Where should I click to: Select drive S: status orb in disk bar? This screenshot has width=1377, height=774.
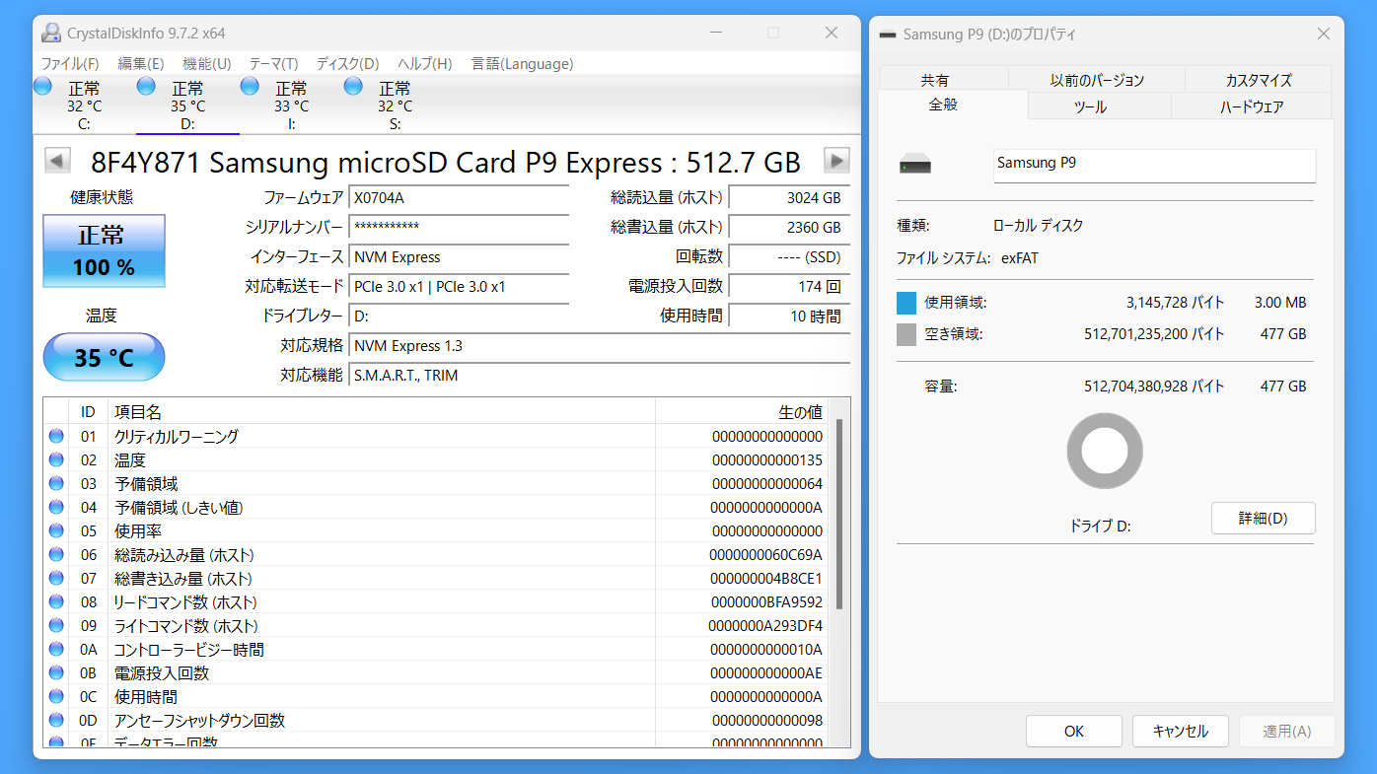[x=353, y=87]
